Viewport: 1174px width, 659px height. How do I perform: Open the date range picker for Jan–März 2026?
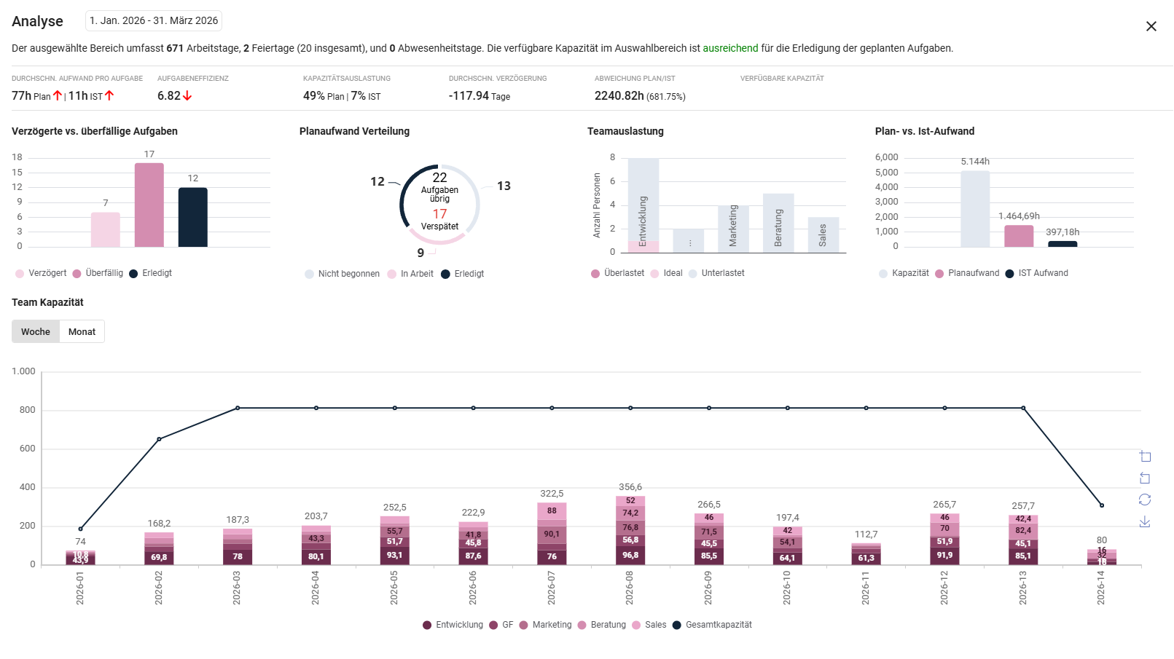[x=154, y=20]
